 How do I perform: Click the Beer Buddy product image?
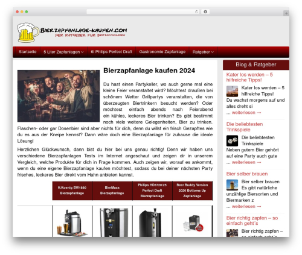(193, 223)
